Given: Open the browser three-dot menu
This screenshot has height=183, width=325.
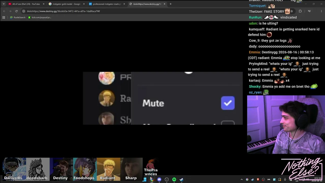Looking at the screenshot, I should click(321, 11).
